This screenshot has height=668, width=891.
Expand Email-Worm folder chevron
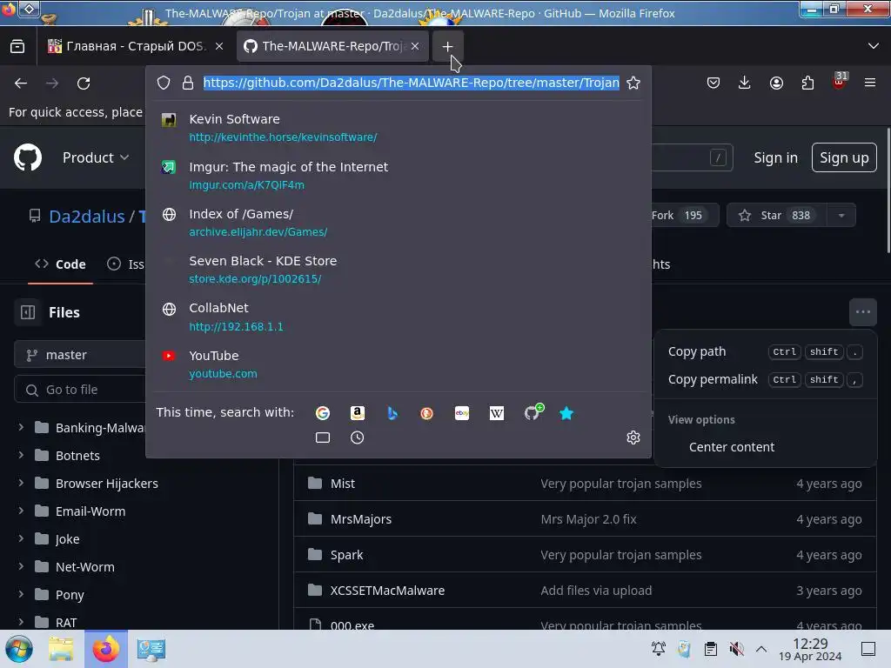[x=21, y=510]
